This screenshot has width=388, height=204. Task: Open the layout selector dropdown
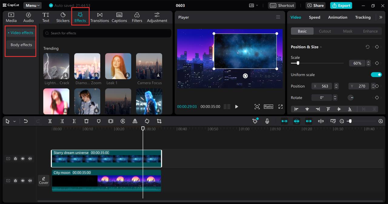click(x=253, y=5)
